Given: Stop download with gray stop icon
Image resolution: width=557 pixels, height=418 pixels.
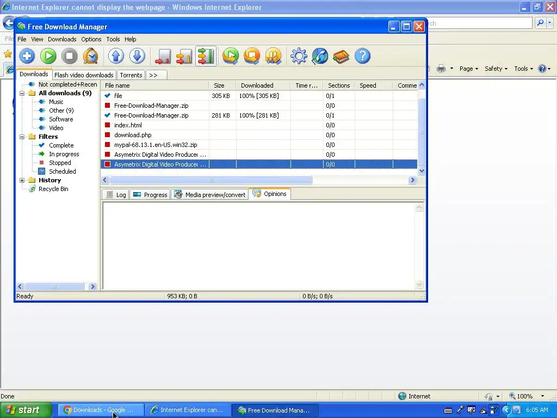Looking at the screenshot, I should (69, 56).
